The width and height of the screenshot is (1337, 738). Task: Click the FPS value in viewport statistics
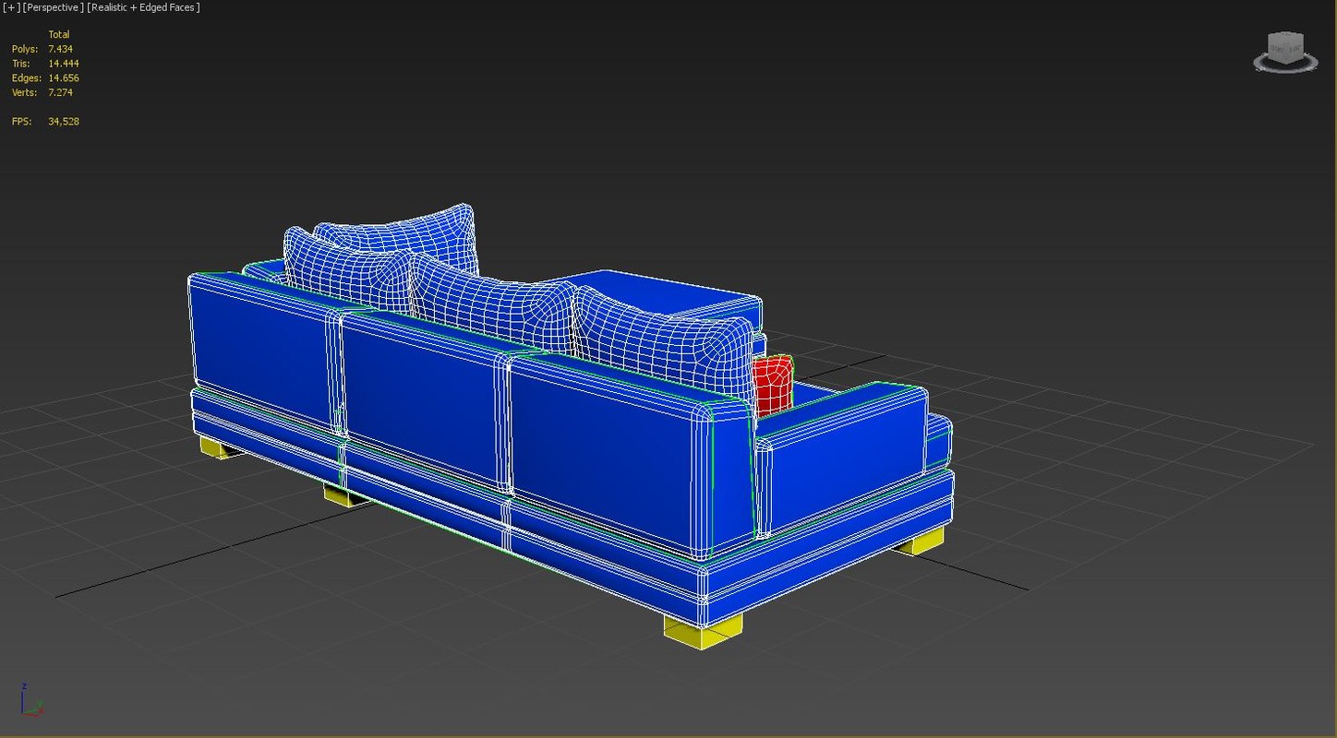tap(63, 122)
